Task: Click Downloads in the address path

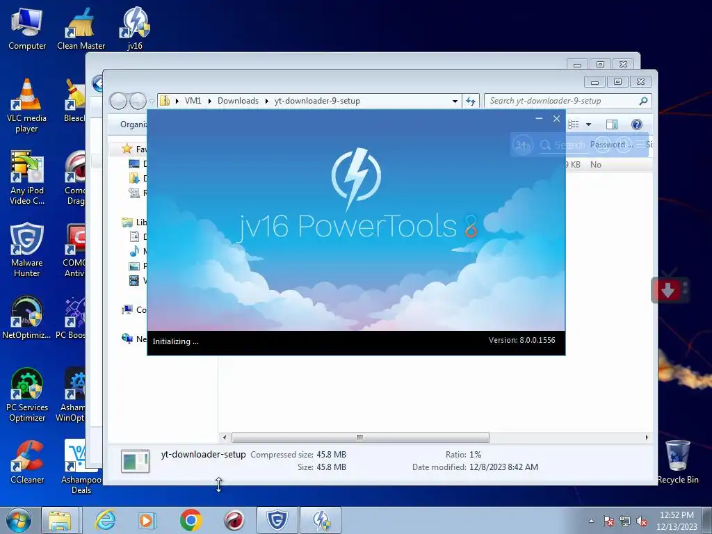Action: click(x=238, y=101)
